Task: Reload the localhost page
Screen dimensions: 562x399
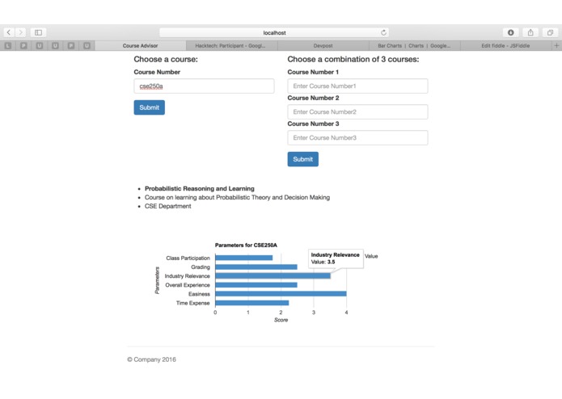Action: pos(383,32)
